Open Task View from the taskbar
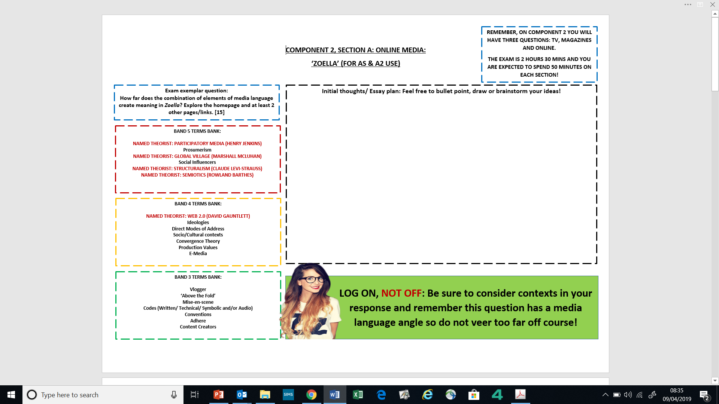 [x=195, y=395]
